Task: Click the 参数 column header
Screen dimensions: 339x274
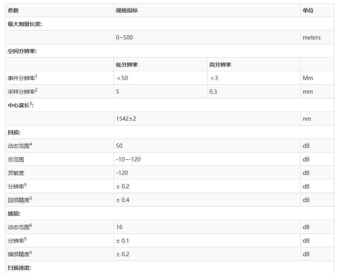Action: coord(13,10)
